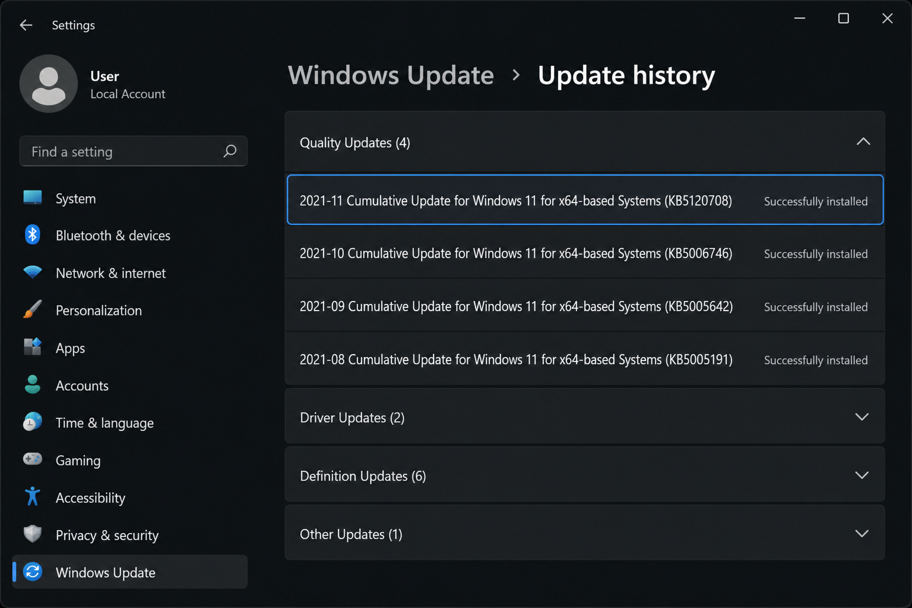Click the Privacy shield icon
This screenshot has height=608, width=912.
(x=33, y=534)
